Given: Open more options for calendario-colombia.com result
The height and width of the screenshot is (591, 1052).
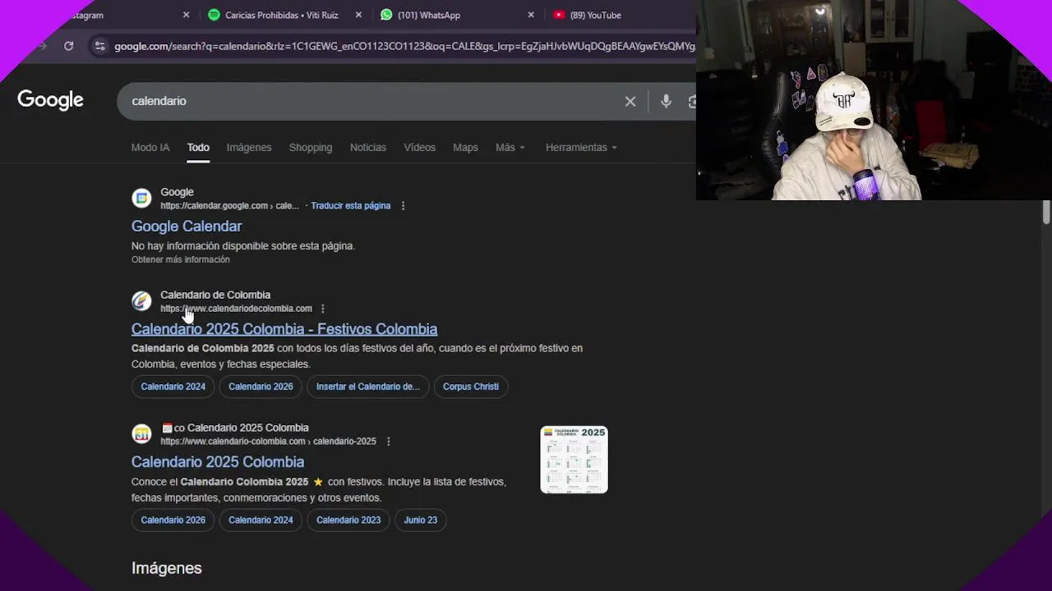Looking at the screenshot, I should [x=389, y=442].
